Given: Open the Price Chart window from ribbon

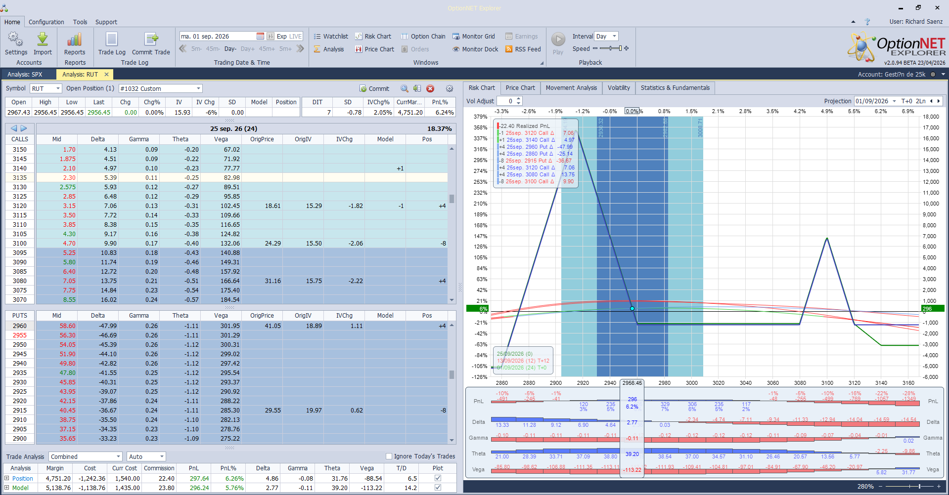Looking at the screenshot, I should pos(374,49).
